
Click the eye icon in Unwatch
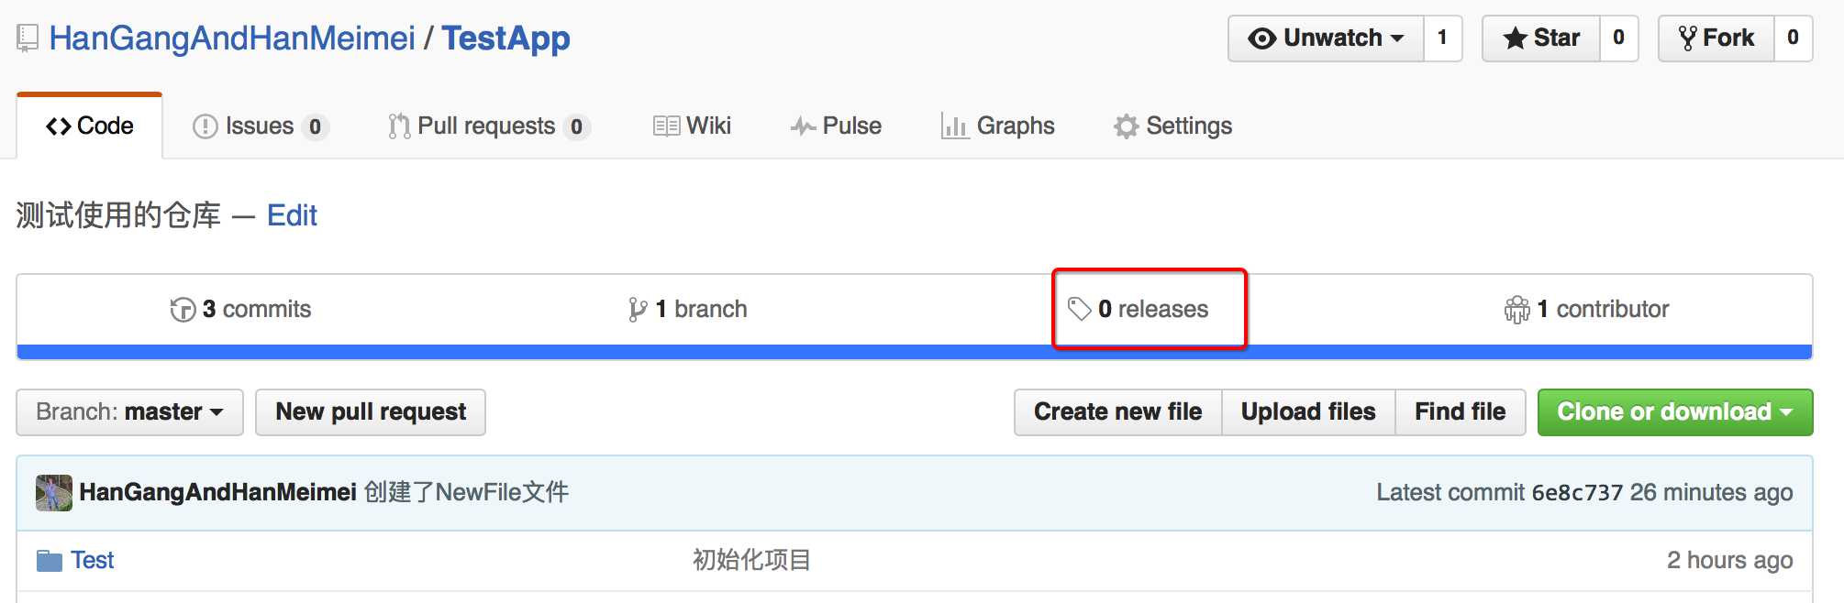(x=1262, y=38)
